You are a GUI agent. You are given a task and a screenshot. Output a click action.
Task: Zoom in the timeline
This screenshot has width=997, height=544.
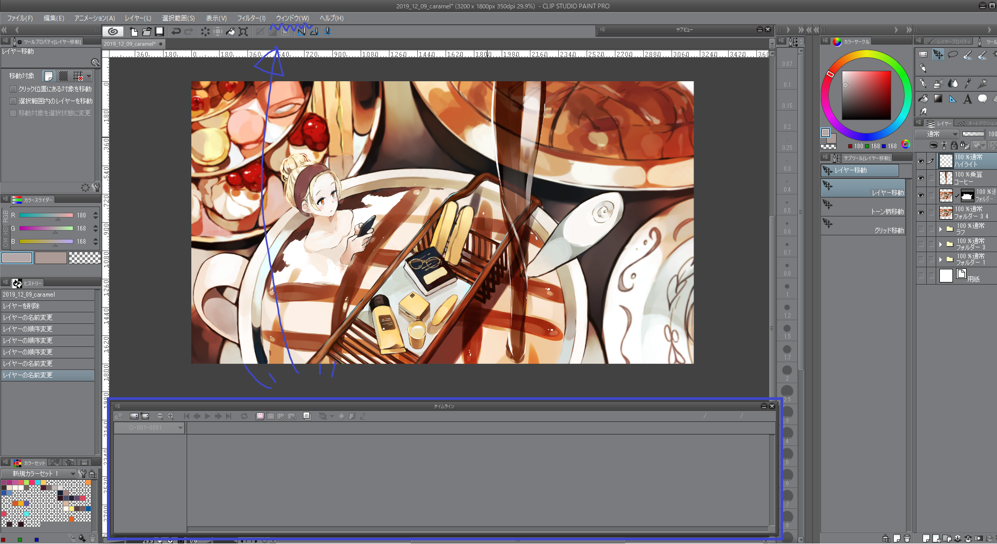pyautogui.click(x=170, y=416)
